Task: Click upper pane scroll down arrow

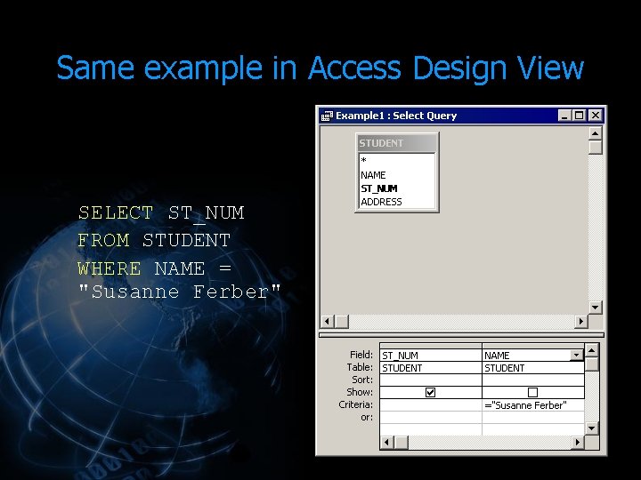Action: point(596,308)
